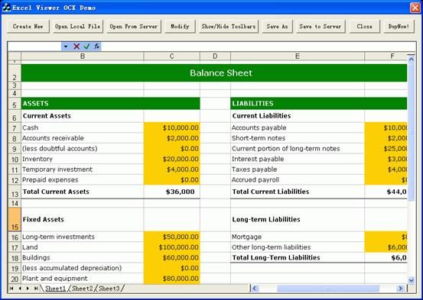The height and width of the screenshot is (300, 423).
Task: Click next sheet navigation arrow
Action: coord(28,289)
